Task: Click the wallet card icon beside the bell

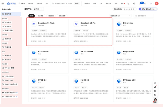Action: tap(145, 3)
